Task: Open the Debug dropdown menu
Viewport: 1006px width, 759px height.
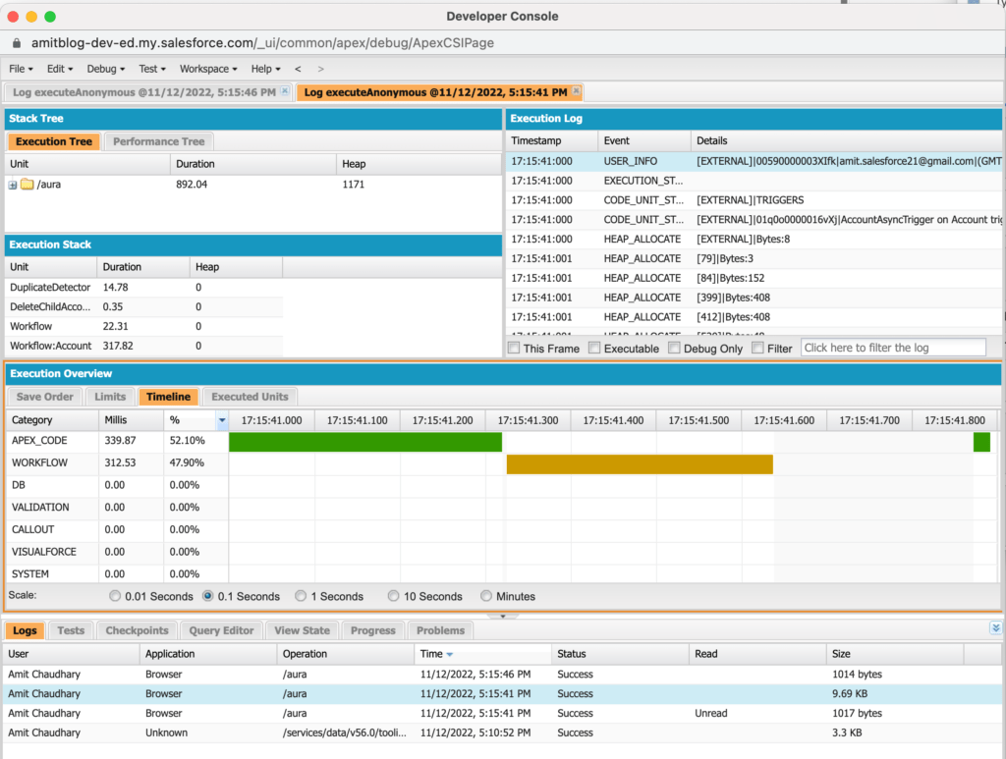Action: 106,69
